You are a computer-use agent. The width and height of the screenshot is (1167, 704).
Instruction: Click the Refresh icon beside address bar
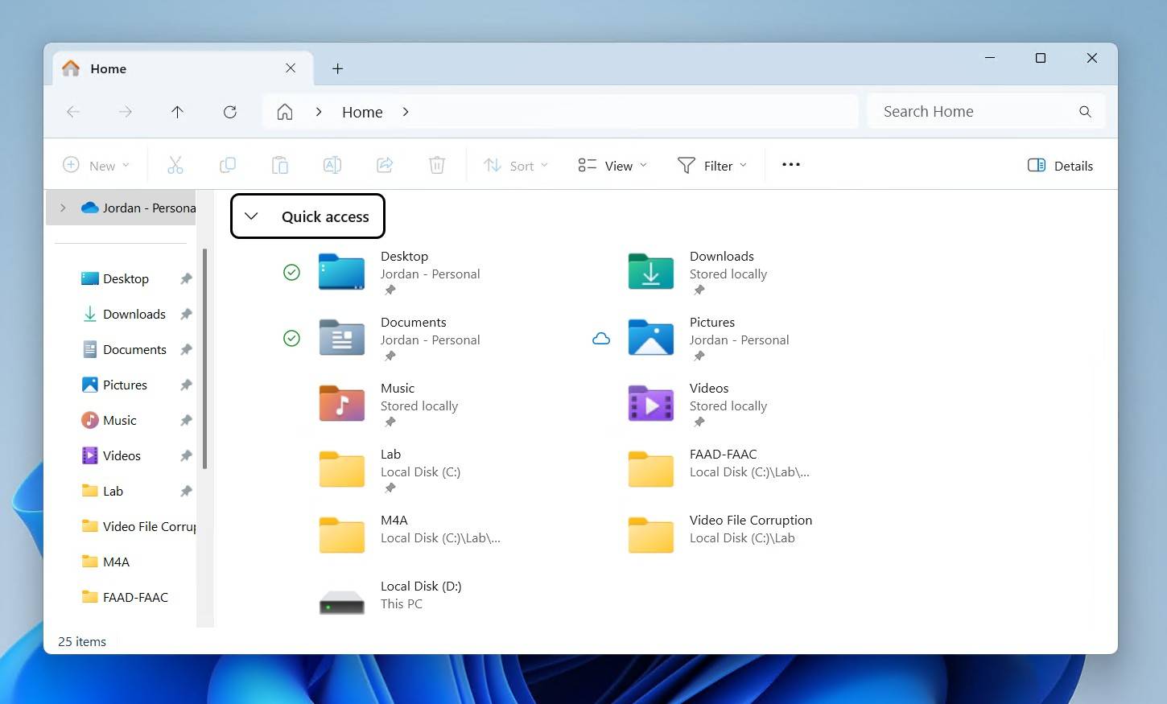point(230,112)
